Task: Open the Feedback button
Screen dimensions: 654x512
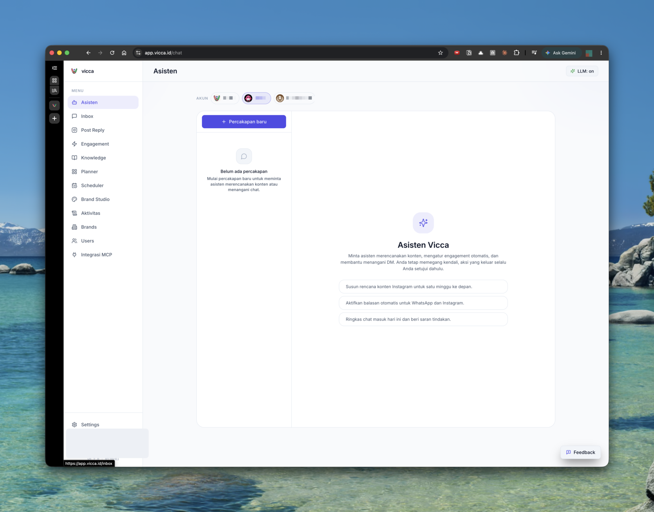Action: pyautogui.click(x=580, y=452)
